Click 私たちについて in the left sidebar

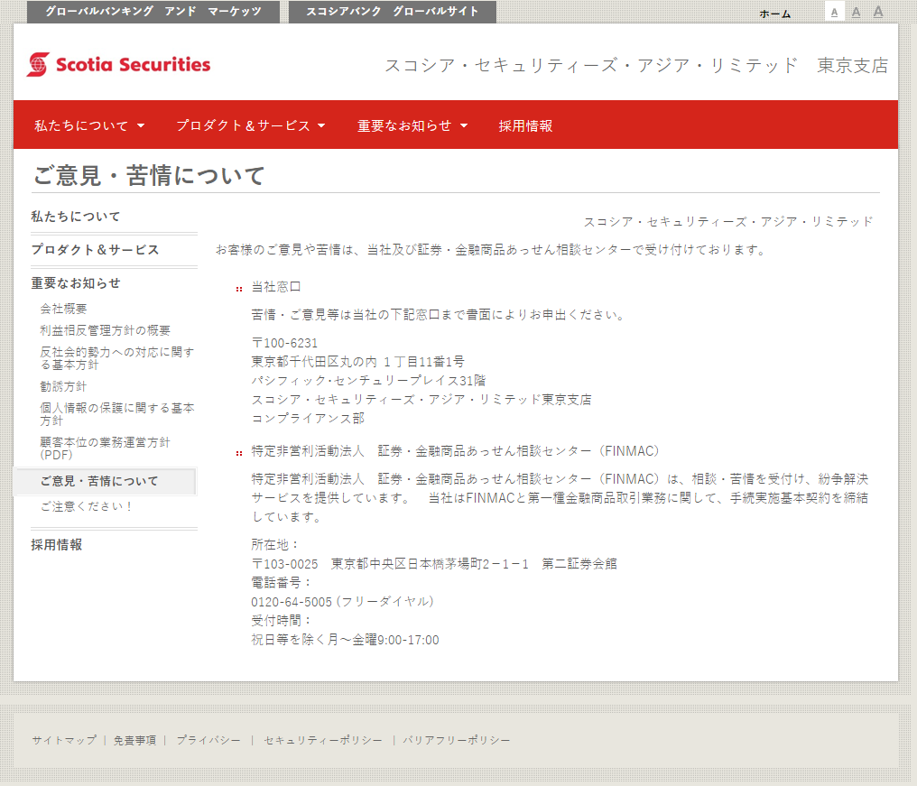[76, 217]
